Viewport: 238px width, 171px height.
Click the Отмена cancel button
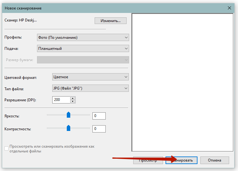(x=215, y=160)
